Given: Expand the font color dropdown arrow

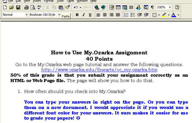Looking at the screenshot, I should [x=178, y=15].
